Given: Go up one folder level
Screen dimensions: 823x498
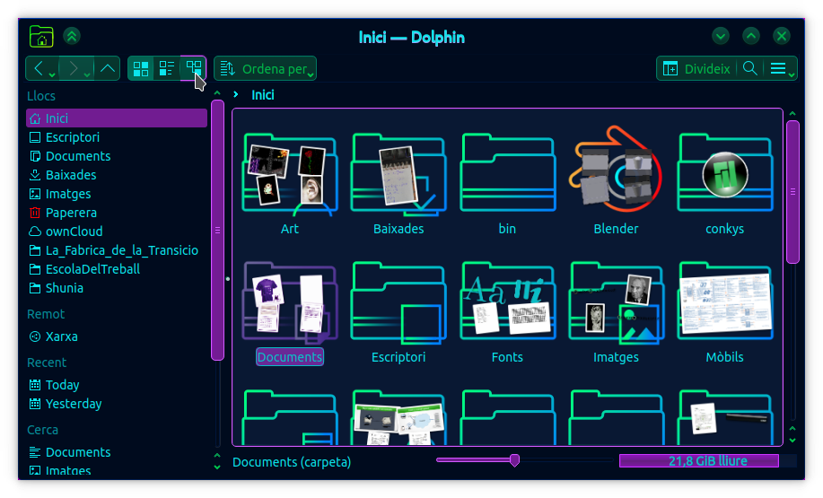Looking at the screenshot, I should (x=108, y=68).
